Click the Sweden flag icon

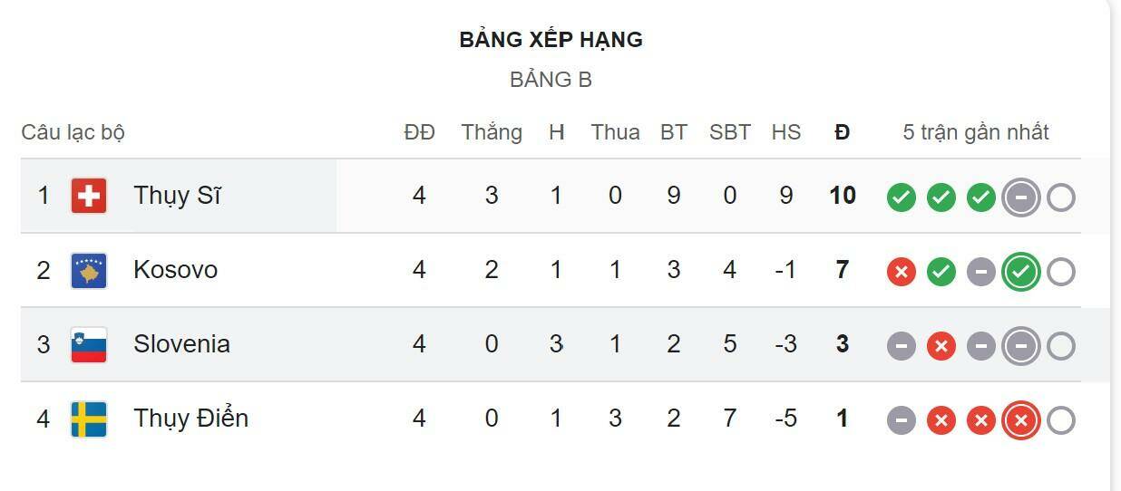coord(89,419)
